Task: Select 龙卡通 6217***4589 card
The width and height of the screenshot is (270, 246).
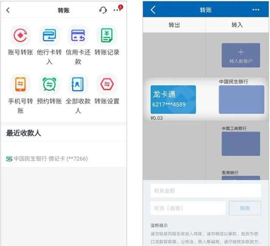Action: [x=173, y=100]
